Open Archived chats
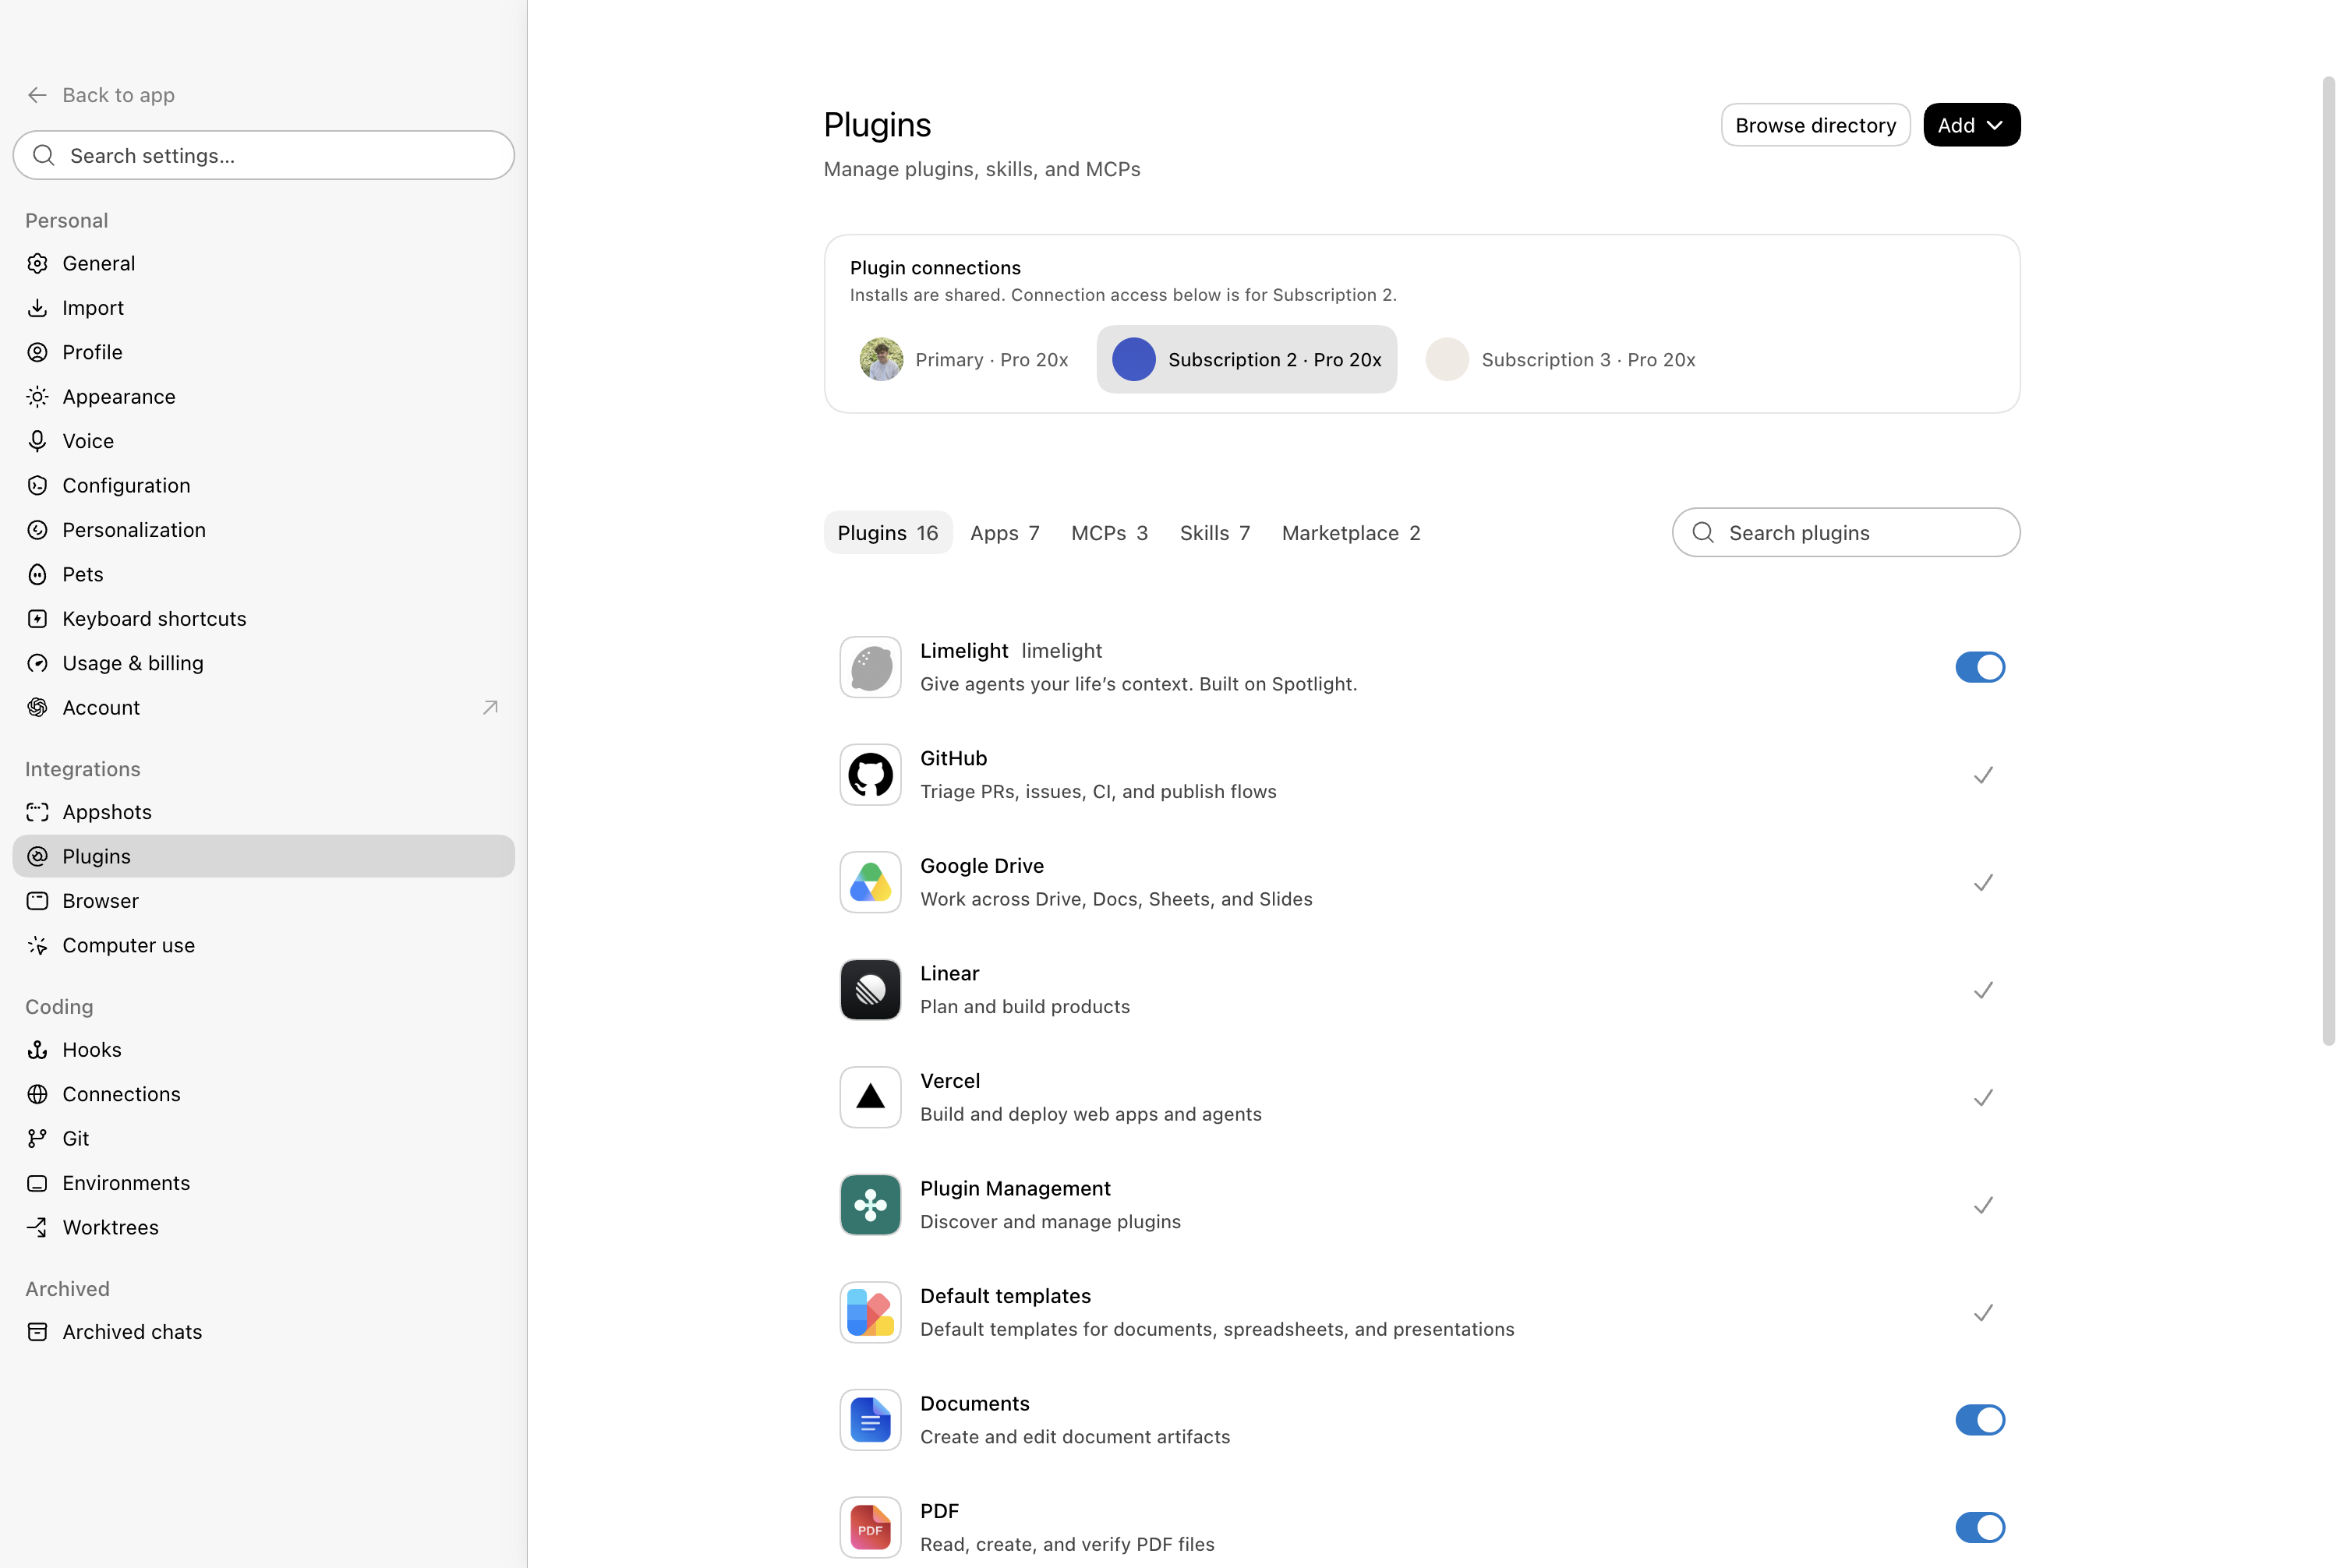Screen dimensions: 2340x1568 coord(264,1332)
